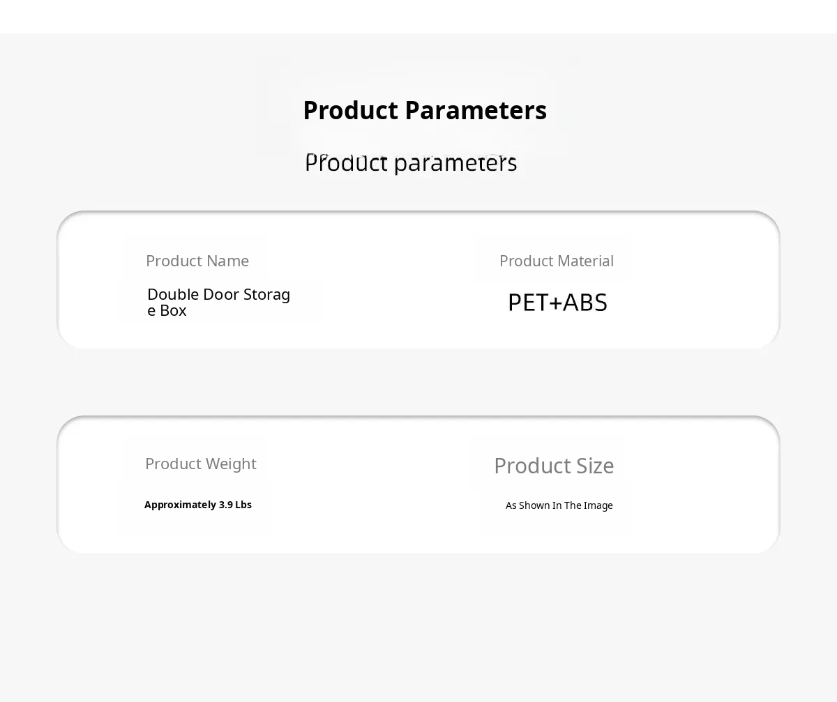
Task: Select the Product Size label
Action: 554,466
